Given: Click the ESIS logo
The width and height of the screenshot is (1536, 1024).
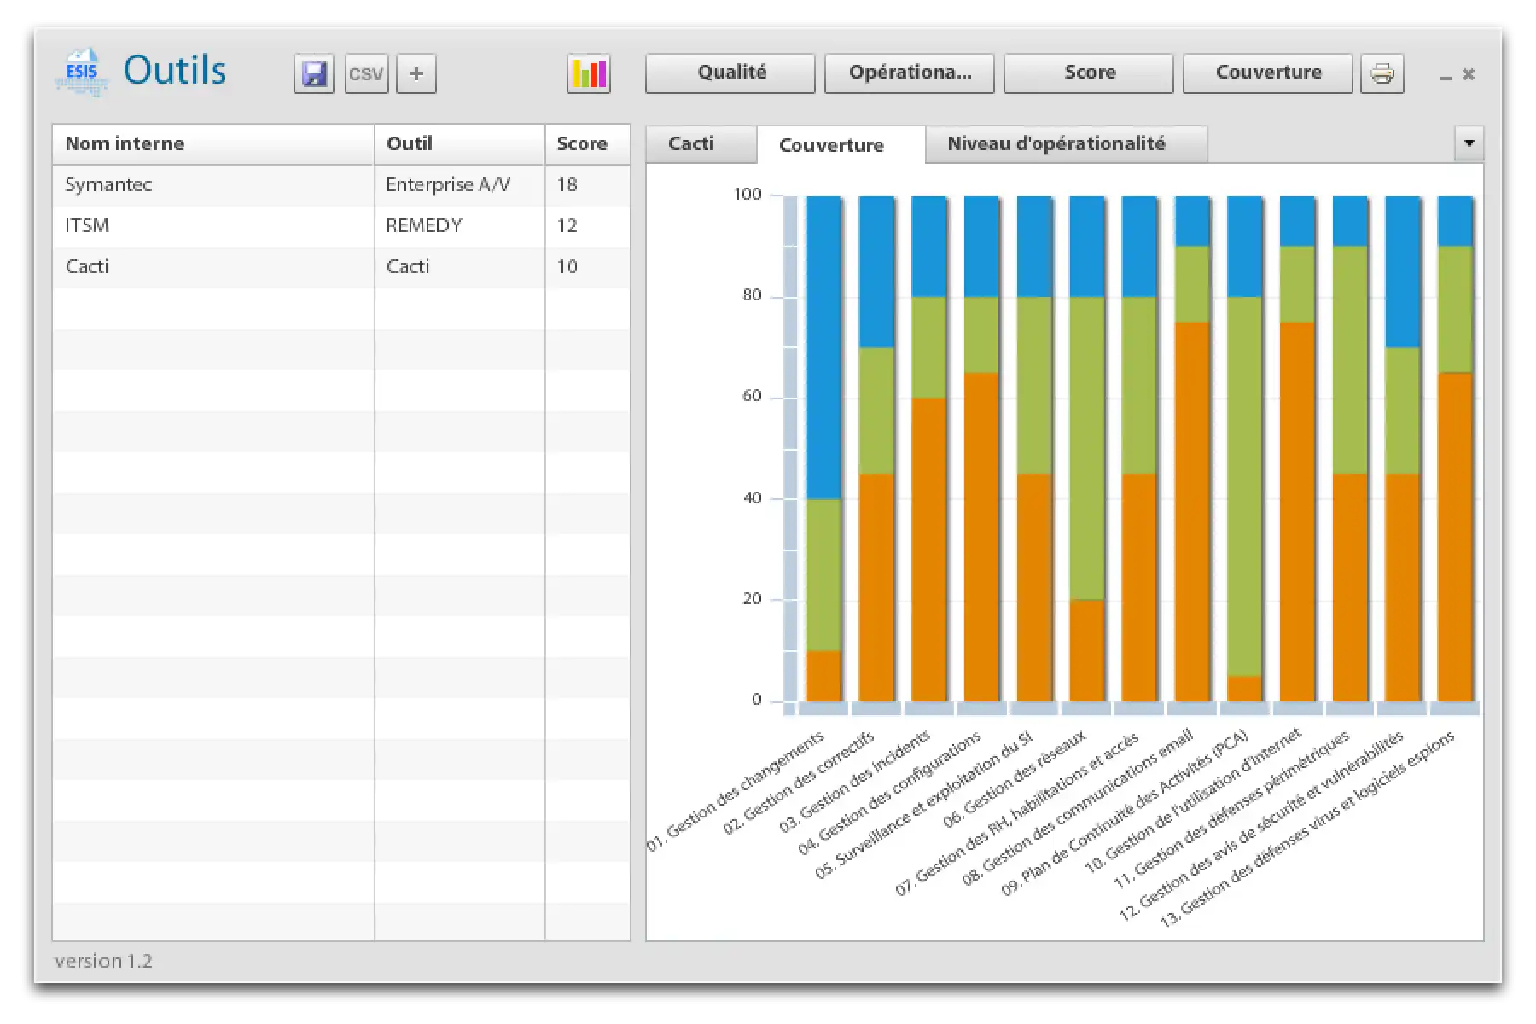Looking at the screenshot, I should (82, 73).
